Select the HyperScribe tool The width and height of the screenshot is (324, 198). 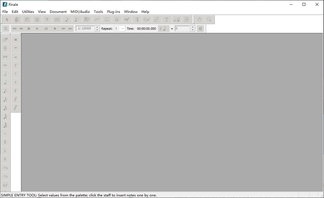(x=87, y=19)
